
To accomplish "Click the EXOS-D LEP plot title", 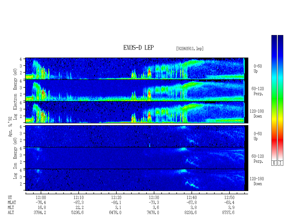I will pos(138,48).
